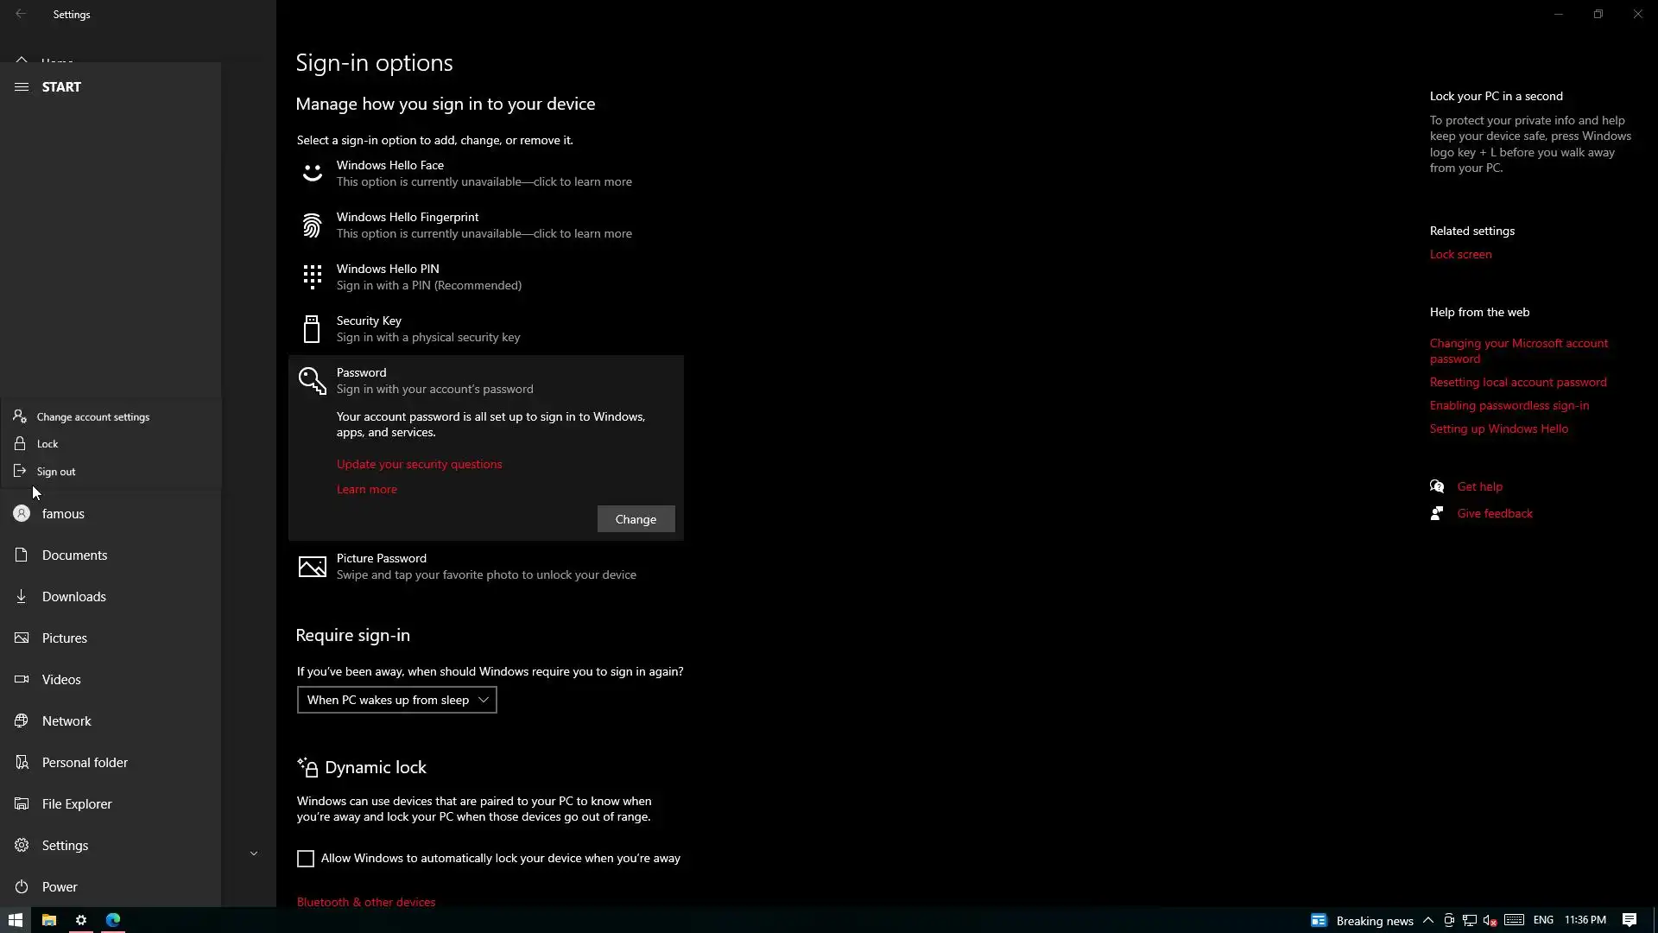Enable automatic lock when you're away
The height and width of the screenshot is (933, 1658).
[x=306, y=858]
